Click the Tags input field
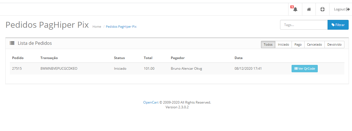The width and height of the screenshot is (352, 131). click(304, 25)
